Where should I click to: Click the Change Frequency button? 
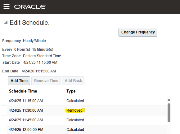(138, 32)
